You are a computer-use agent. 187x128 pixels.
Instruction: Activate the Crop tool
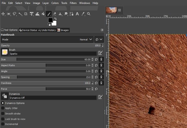(x=26, y=14)
